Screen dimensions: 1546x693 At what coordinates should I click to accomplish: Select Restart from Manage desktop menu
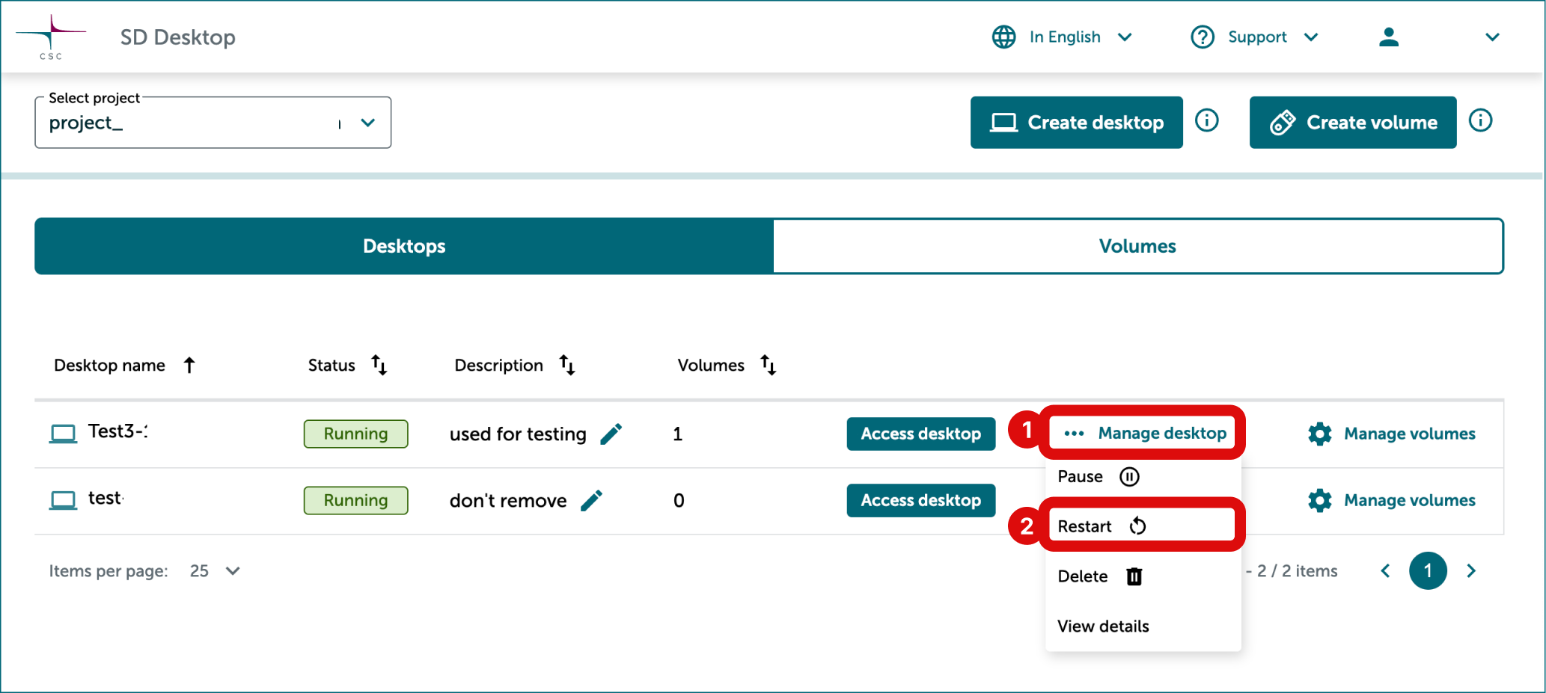tap(1143, 526)
